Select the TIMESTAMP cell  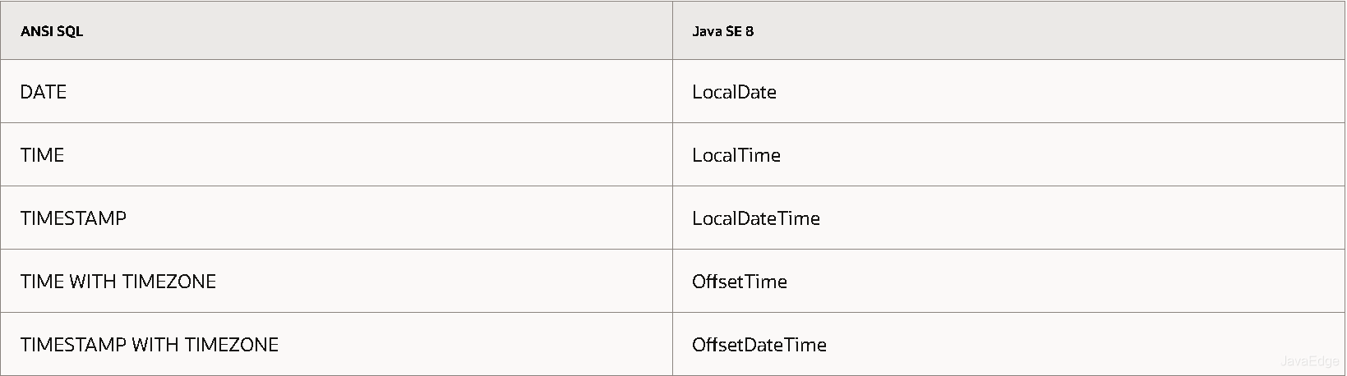tap(336, 218)
